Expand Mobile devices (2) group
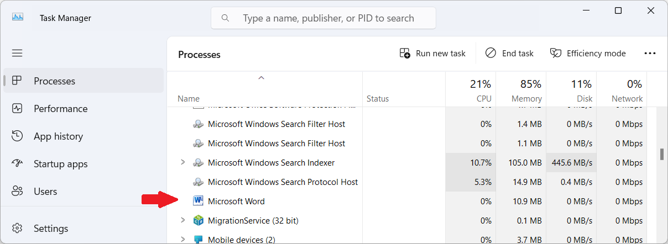Image resolution: width=668 pixels, height=244 pixels. [183, 240]
